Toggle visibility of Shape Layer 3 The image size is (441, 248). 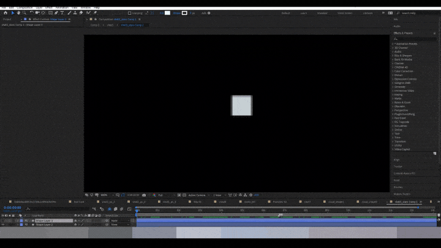point(3,220)
